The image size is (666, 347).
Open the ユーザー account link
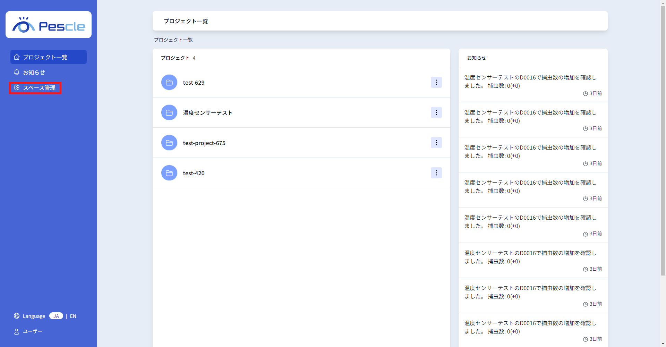[x=32, y=331]
